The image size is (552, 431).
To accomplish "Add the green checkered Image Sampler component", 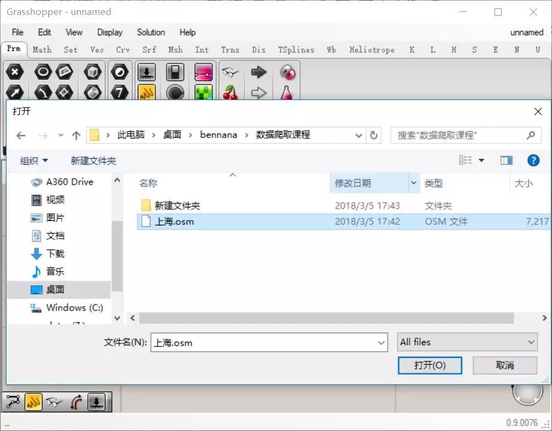I will pyautogui.click(x=204, y=92).
